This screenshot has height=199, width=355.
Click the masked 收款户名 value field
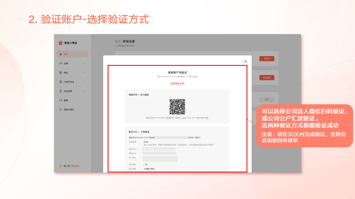click(x=159, y=153)
